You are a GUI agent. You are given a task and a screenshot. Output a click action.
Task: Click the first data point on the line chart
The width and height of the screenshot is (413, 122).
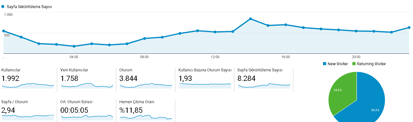pyautogui.click(x=3, y=31)
